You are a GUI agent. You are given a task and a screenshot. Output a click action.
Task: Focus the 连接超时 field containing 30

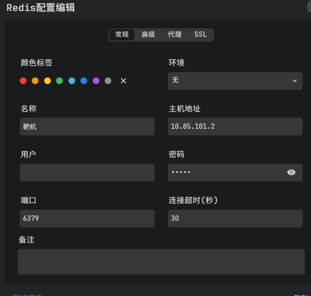(x=235, y=219)
